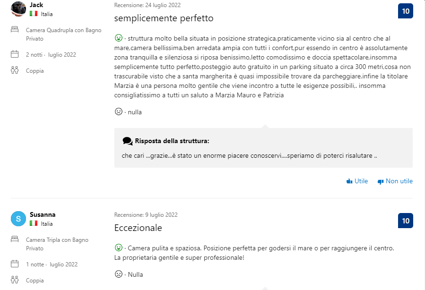Click the green smiley in Jack's review
The width and height of the screenshot is (425, 290).
pos(119,38)
